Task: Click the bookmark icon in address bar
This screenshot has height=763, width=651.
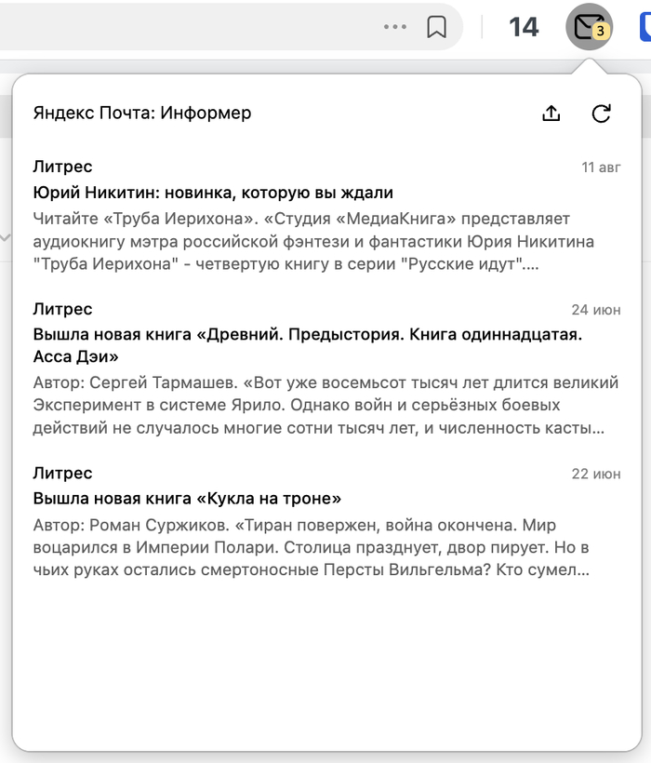Action: click(436, 26)
